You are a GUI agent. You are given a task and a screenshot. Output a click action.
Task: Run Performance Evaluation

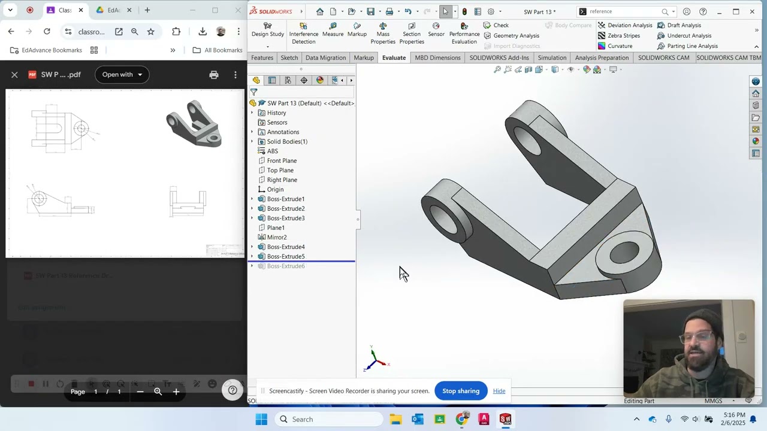click(464, 34)
